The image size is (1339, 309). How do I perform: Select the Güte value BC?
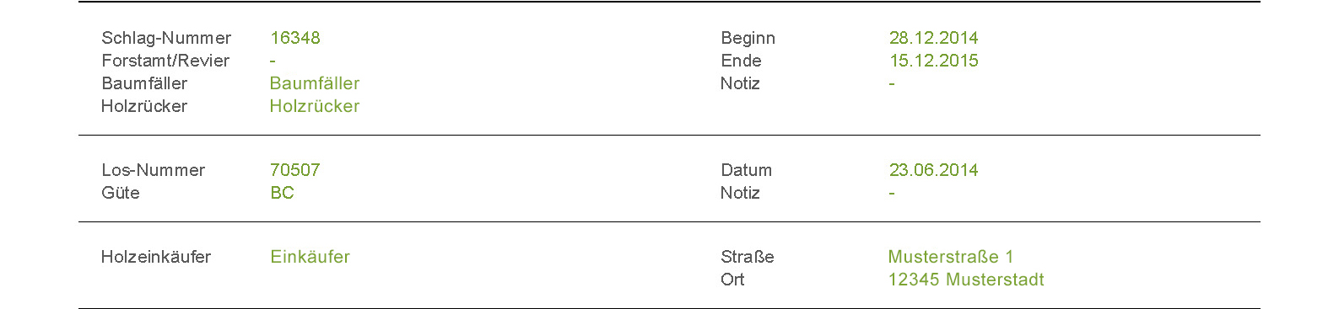point(282,193)
